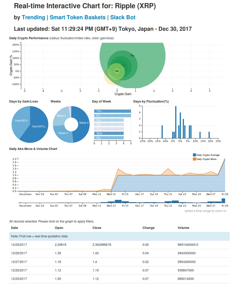The image size is (241, 284).
Task: Open the Trending link
Action: pos(33,17)
